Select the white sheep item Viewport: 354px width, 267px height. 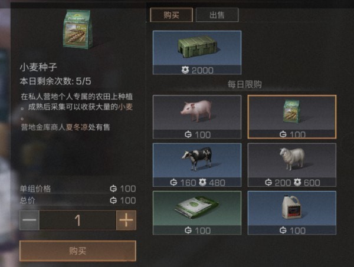click(292, 165)
